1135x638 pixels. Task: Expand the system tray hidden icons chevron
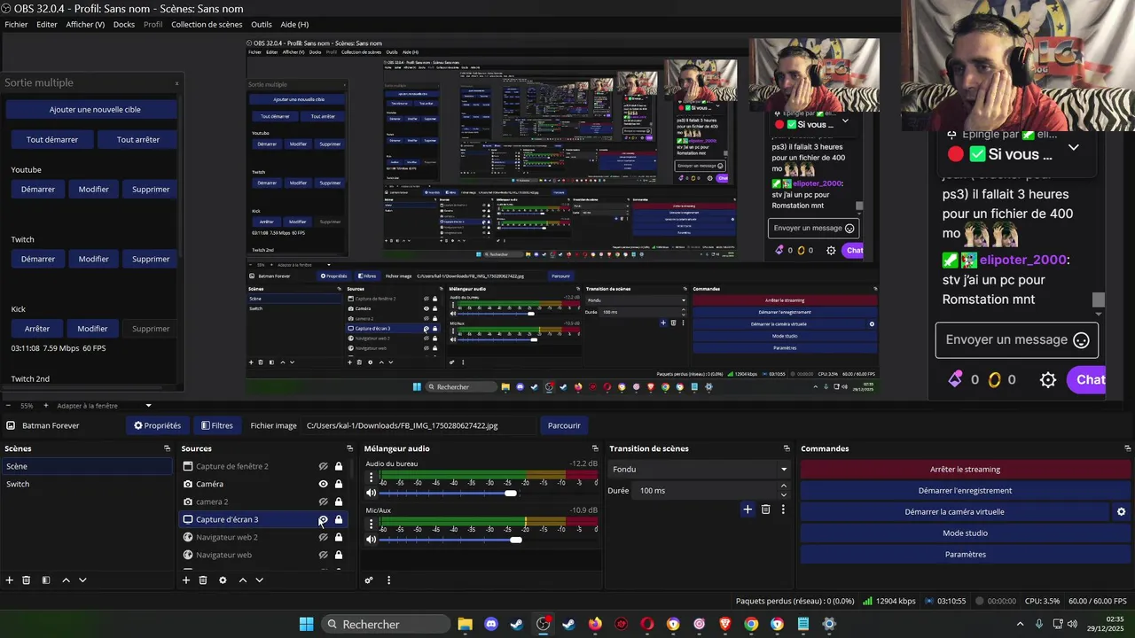1021,624
